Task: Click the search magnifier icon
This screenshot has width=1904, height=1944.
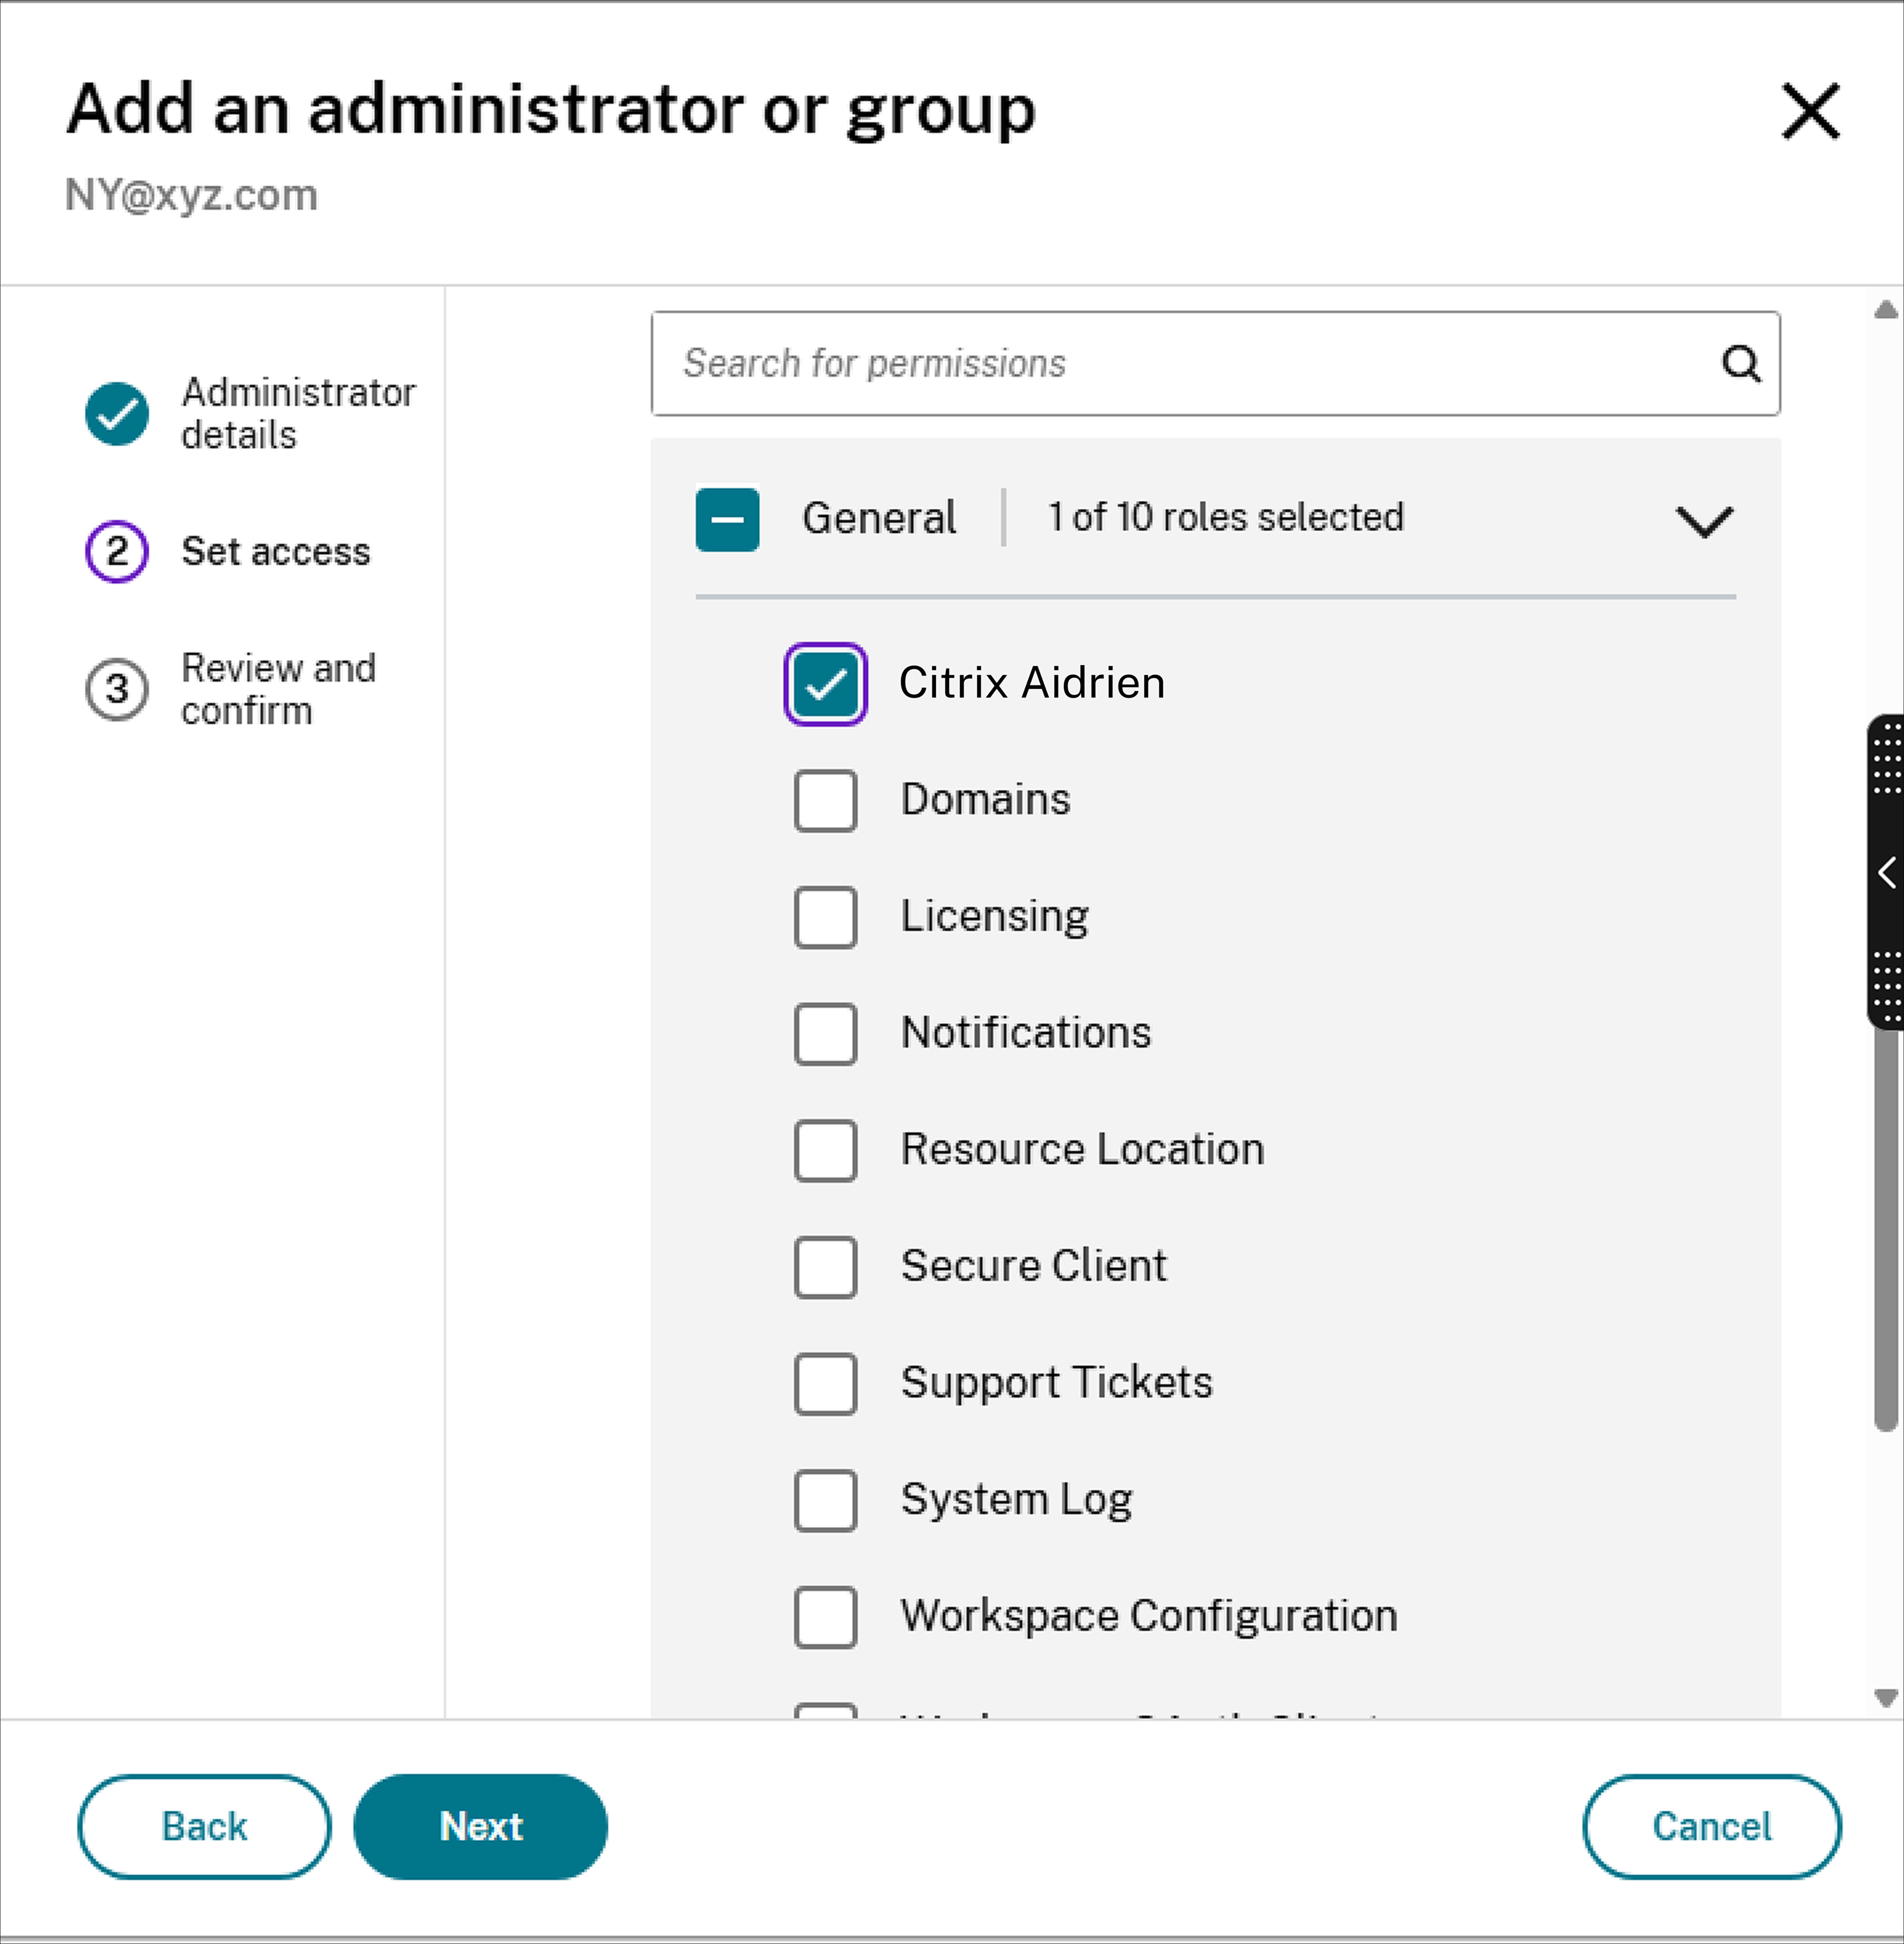Action: (x=1742, y=364)
